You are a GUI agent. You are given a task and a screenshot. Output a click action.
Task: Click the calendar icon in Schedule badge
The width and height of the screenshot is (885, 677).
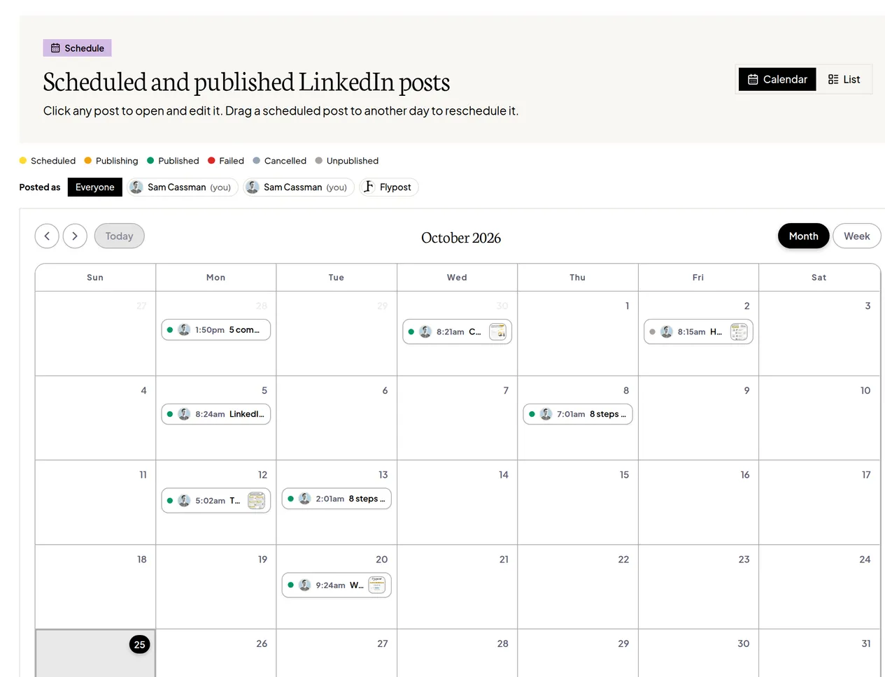[55, 48]
